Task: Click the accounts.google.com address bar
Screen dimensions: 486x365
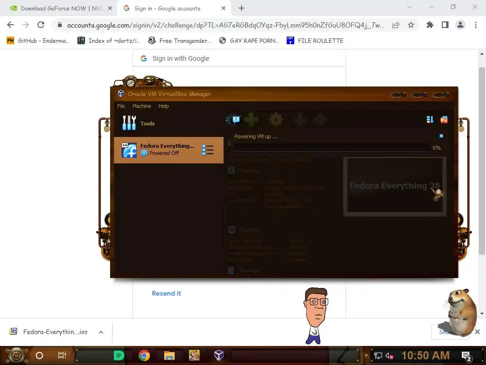Action: pos(225,25)
